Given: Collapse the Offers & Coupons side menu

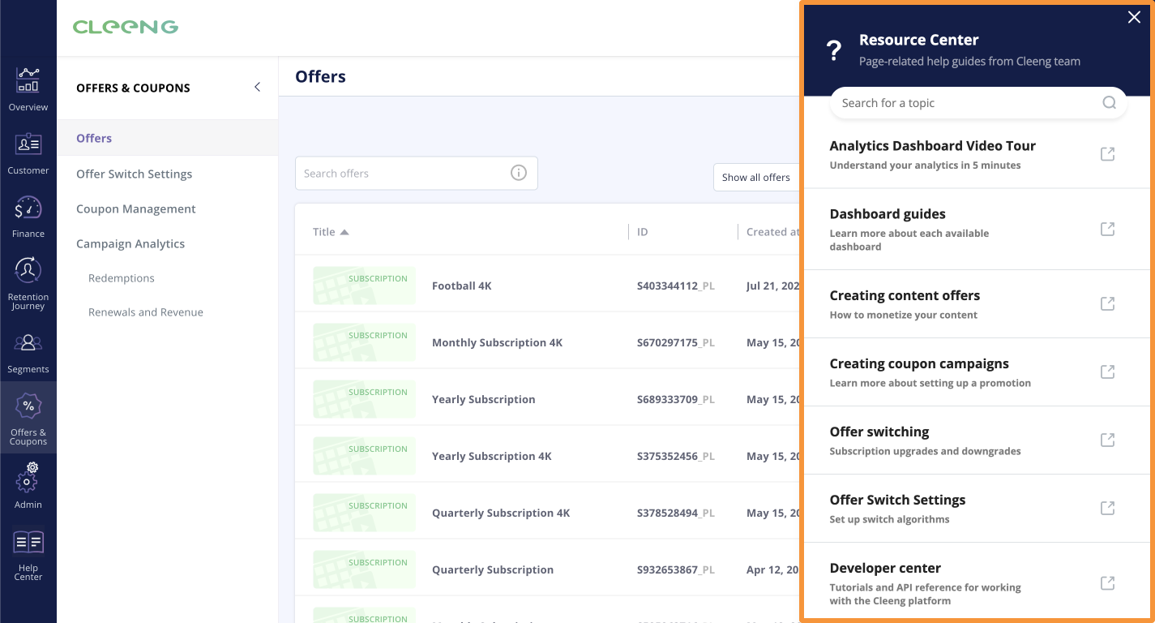Looking at the screenshot, I should pos(257,87).
